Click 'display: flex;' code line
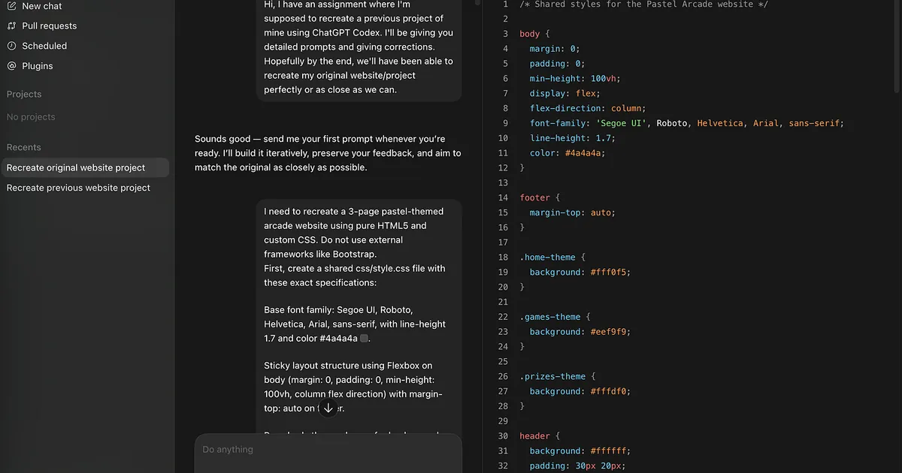The image size is (902, 473). (565, 94)
